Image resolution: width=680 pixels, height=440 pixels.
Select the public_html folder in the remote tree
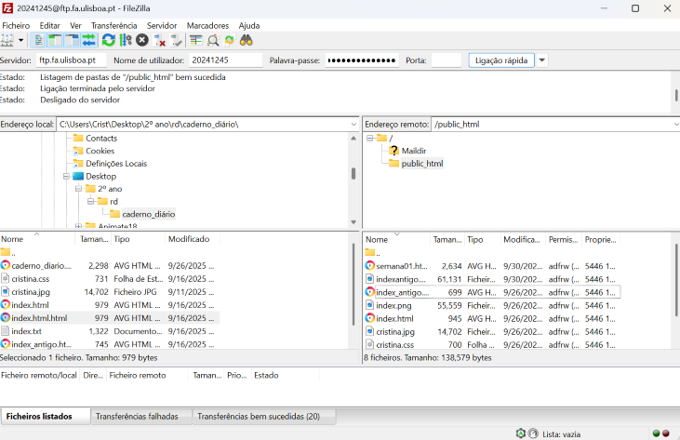pyautogui.click(x=421, y=164)
